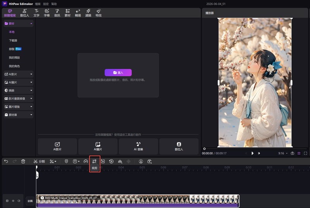This screenshot has height=208, width=310.
Task: Click the player progress scrubber handle
Action: pos(205,149)
